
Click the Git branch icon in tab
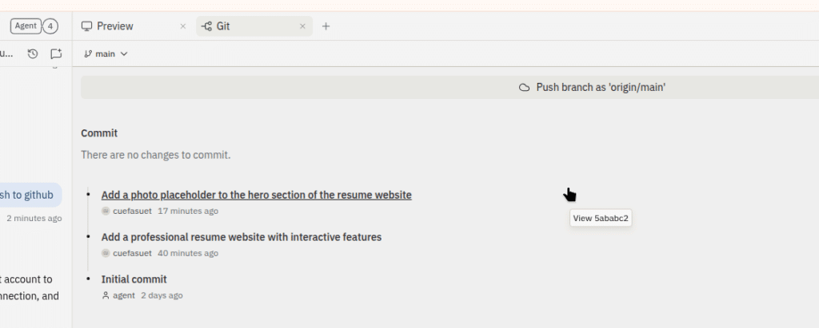(x=206, y=26)
